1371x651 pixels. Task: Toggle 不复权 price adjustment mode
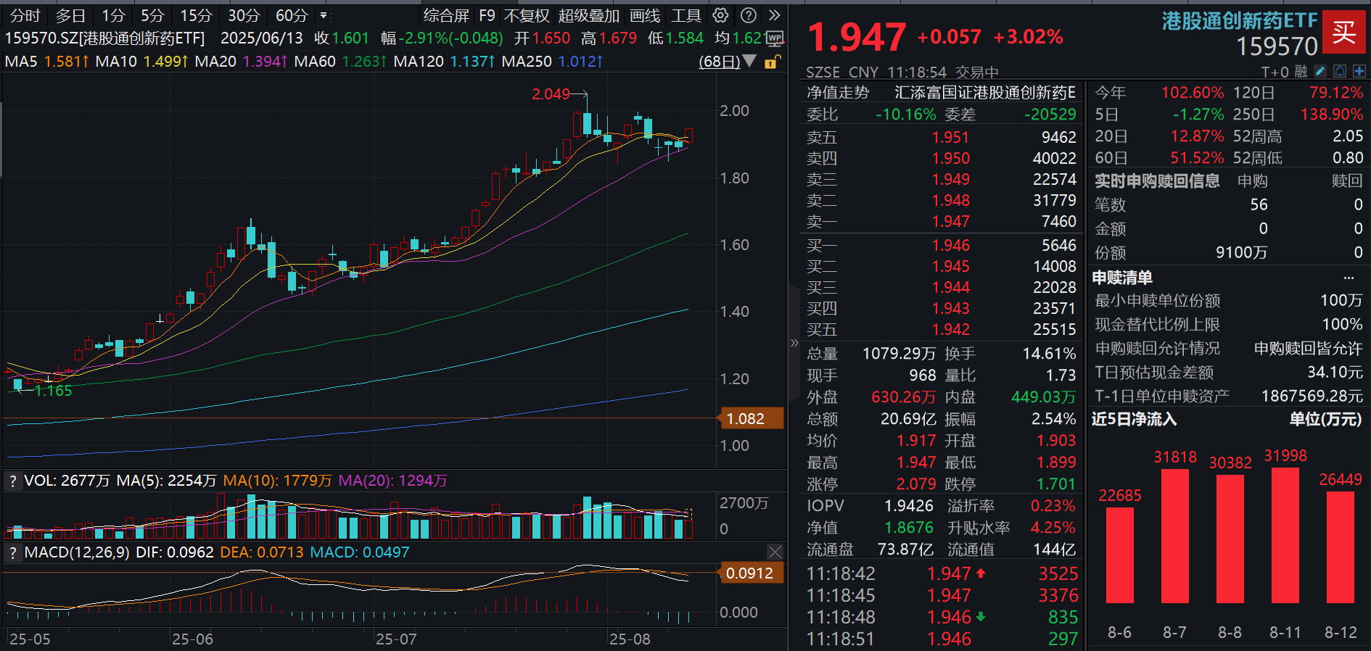pos(527,15)
